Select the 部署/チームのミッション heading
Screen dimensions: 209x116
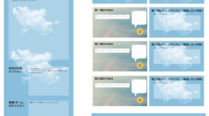[x=17, y=104]
